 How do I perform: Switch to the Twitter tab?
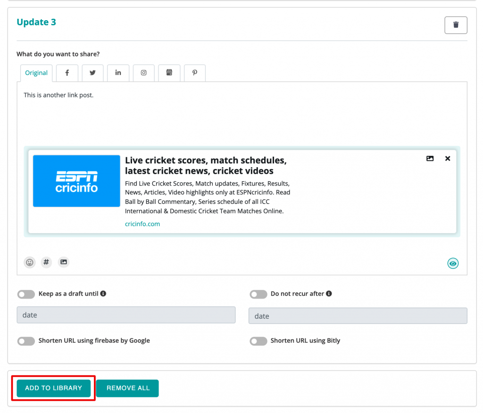92,73
